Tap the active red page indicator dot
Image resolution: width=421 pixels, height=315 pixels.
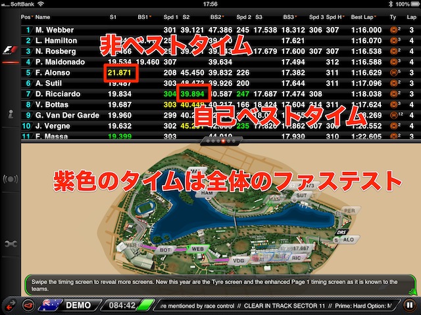pyautogui.click(x=223, y=141)
